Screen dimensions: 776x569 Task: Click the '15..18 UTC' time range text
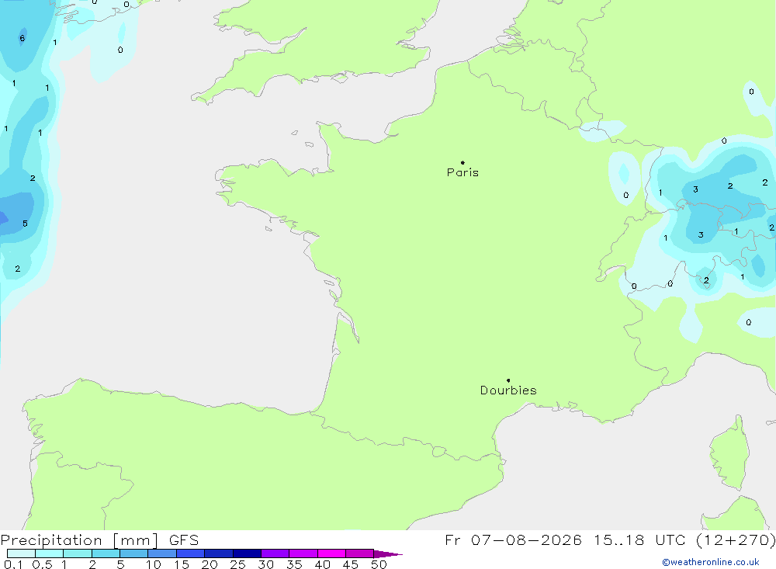coord(639,540)
